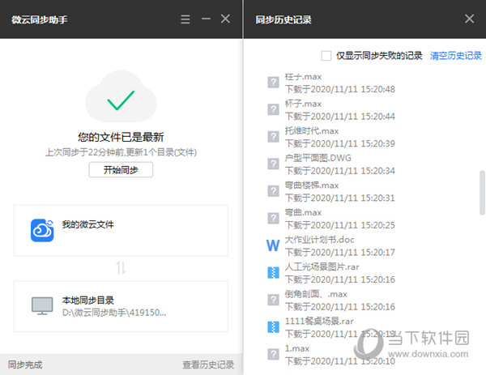Screen dimensions: 486x375
Task: Select the 1111餐桌场景.rar file name
Action: [x=319, y=322]
